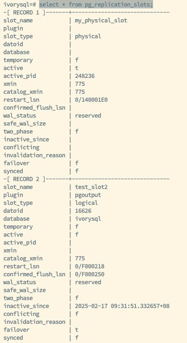
Task: Click the slot_type value physical
Action: 88,36
